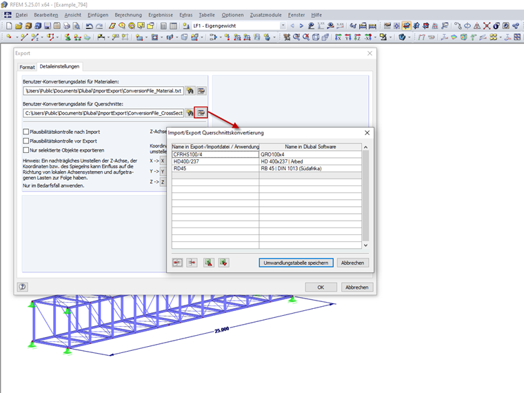Close the Querschnittskonvertierung dialog
The height and width of the screenshot is (393, 524).
367,132
